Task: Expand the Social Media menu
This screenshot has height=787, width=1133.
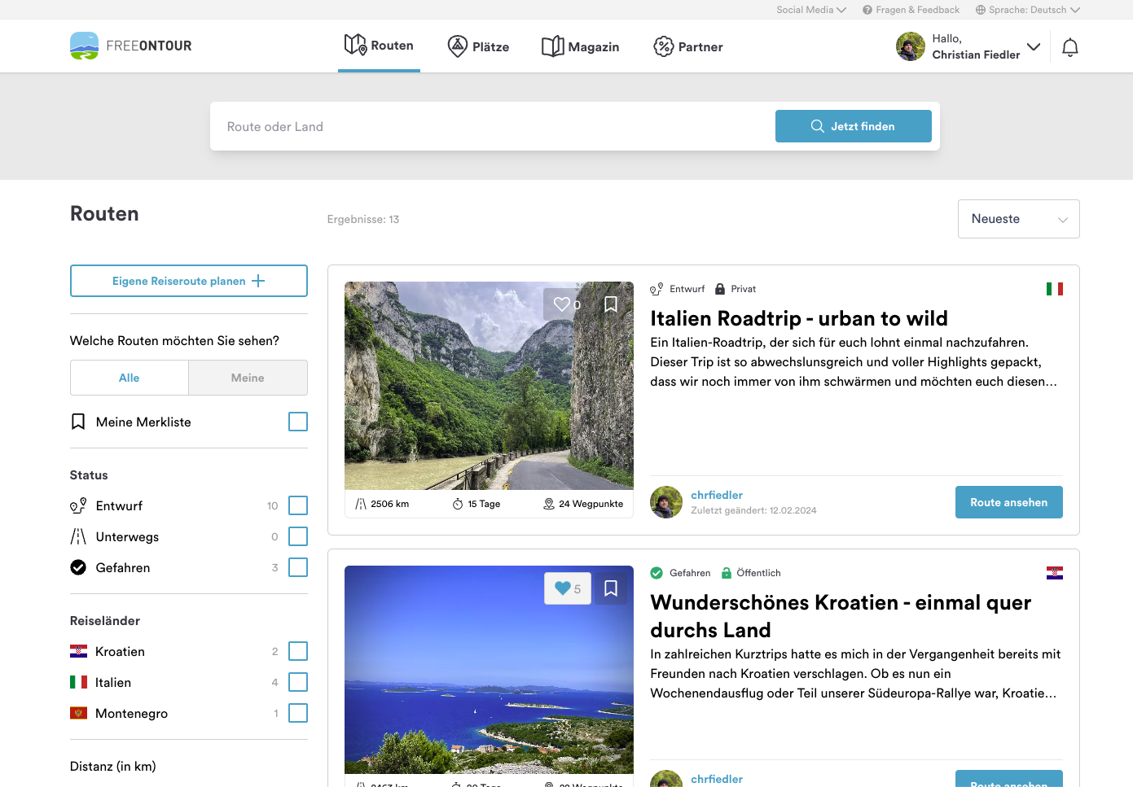Action: [811, 10]
